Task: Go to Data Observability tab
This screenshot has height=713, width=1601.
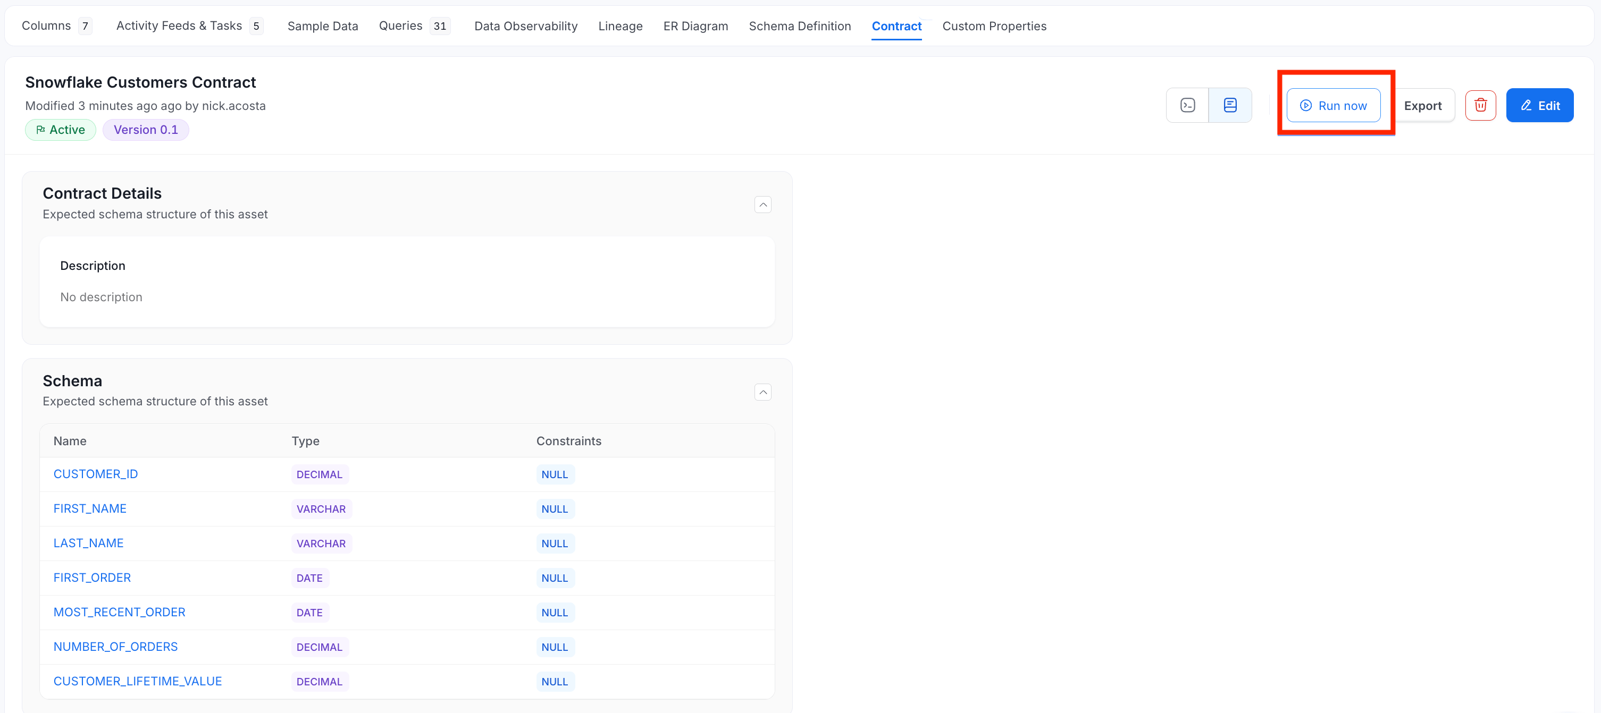Action: [x=526, y=26]
